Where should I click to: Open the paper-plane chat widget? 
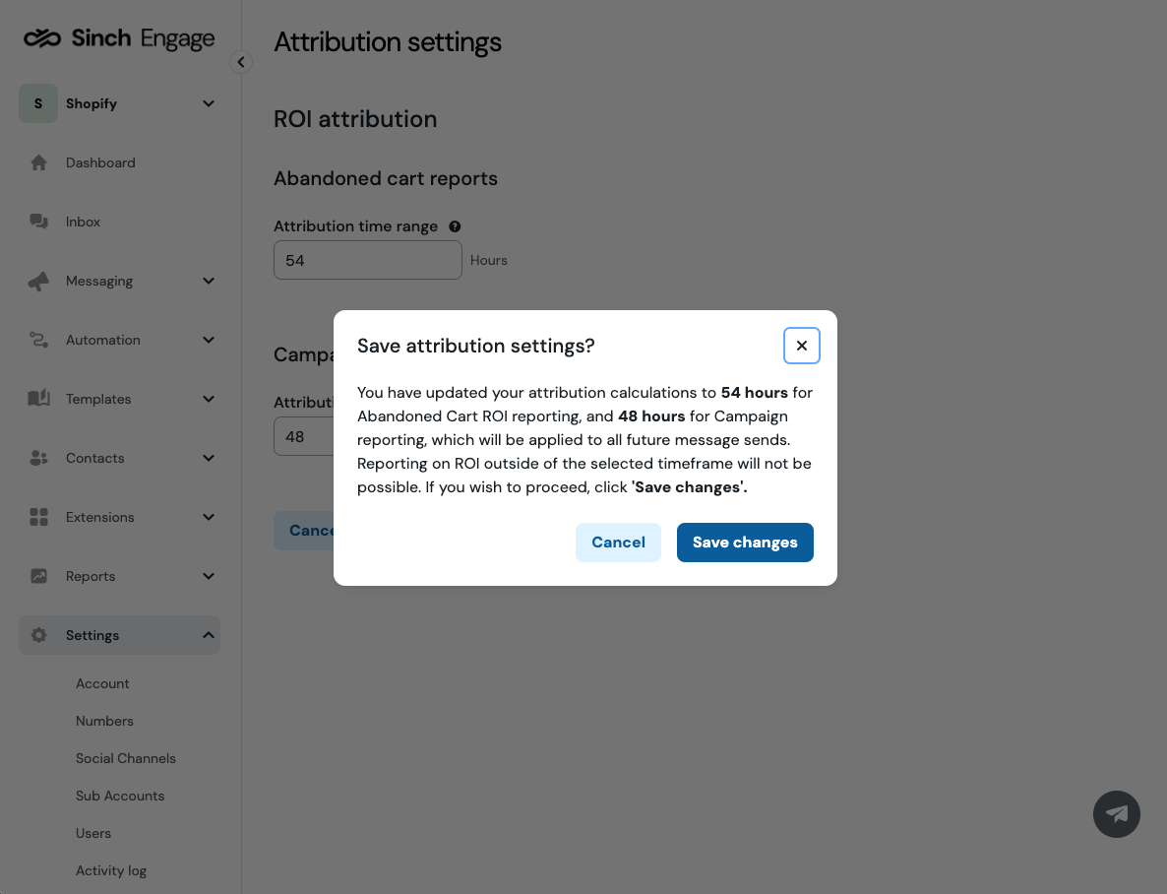tap(1117, 814)
